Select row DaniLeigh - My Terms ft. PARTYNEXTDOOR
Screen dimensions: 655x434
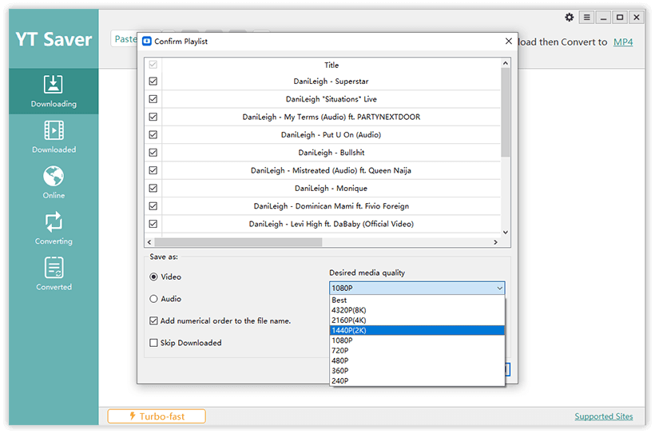[331, 117]
